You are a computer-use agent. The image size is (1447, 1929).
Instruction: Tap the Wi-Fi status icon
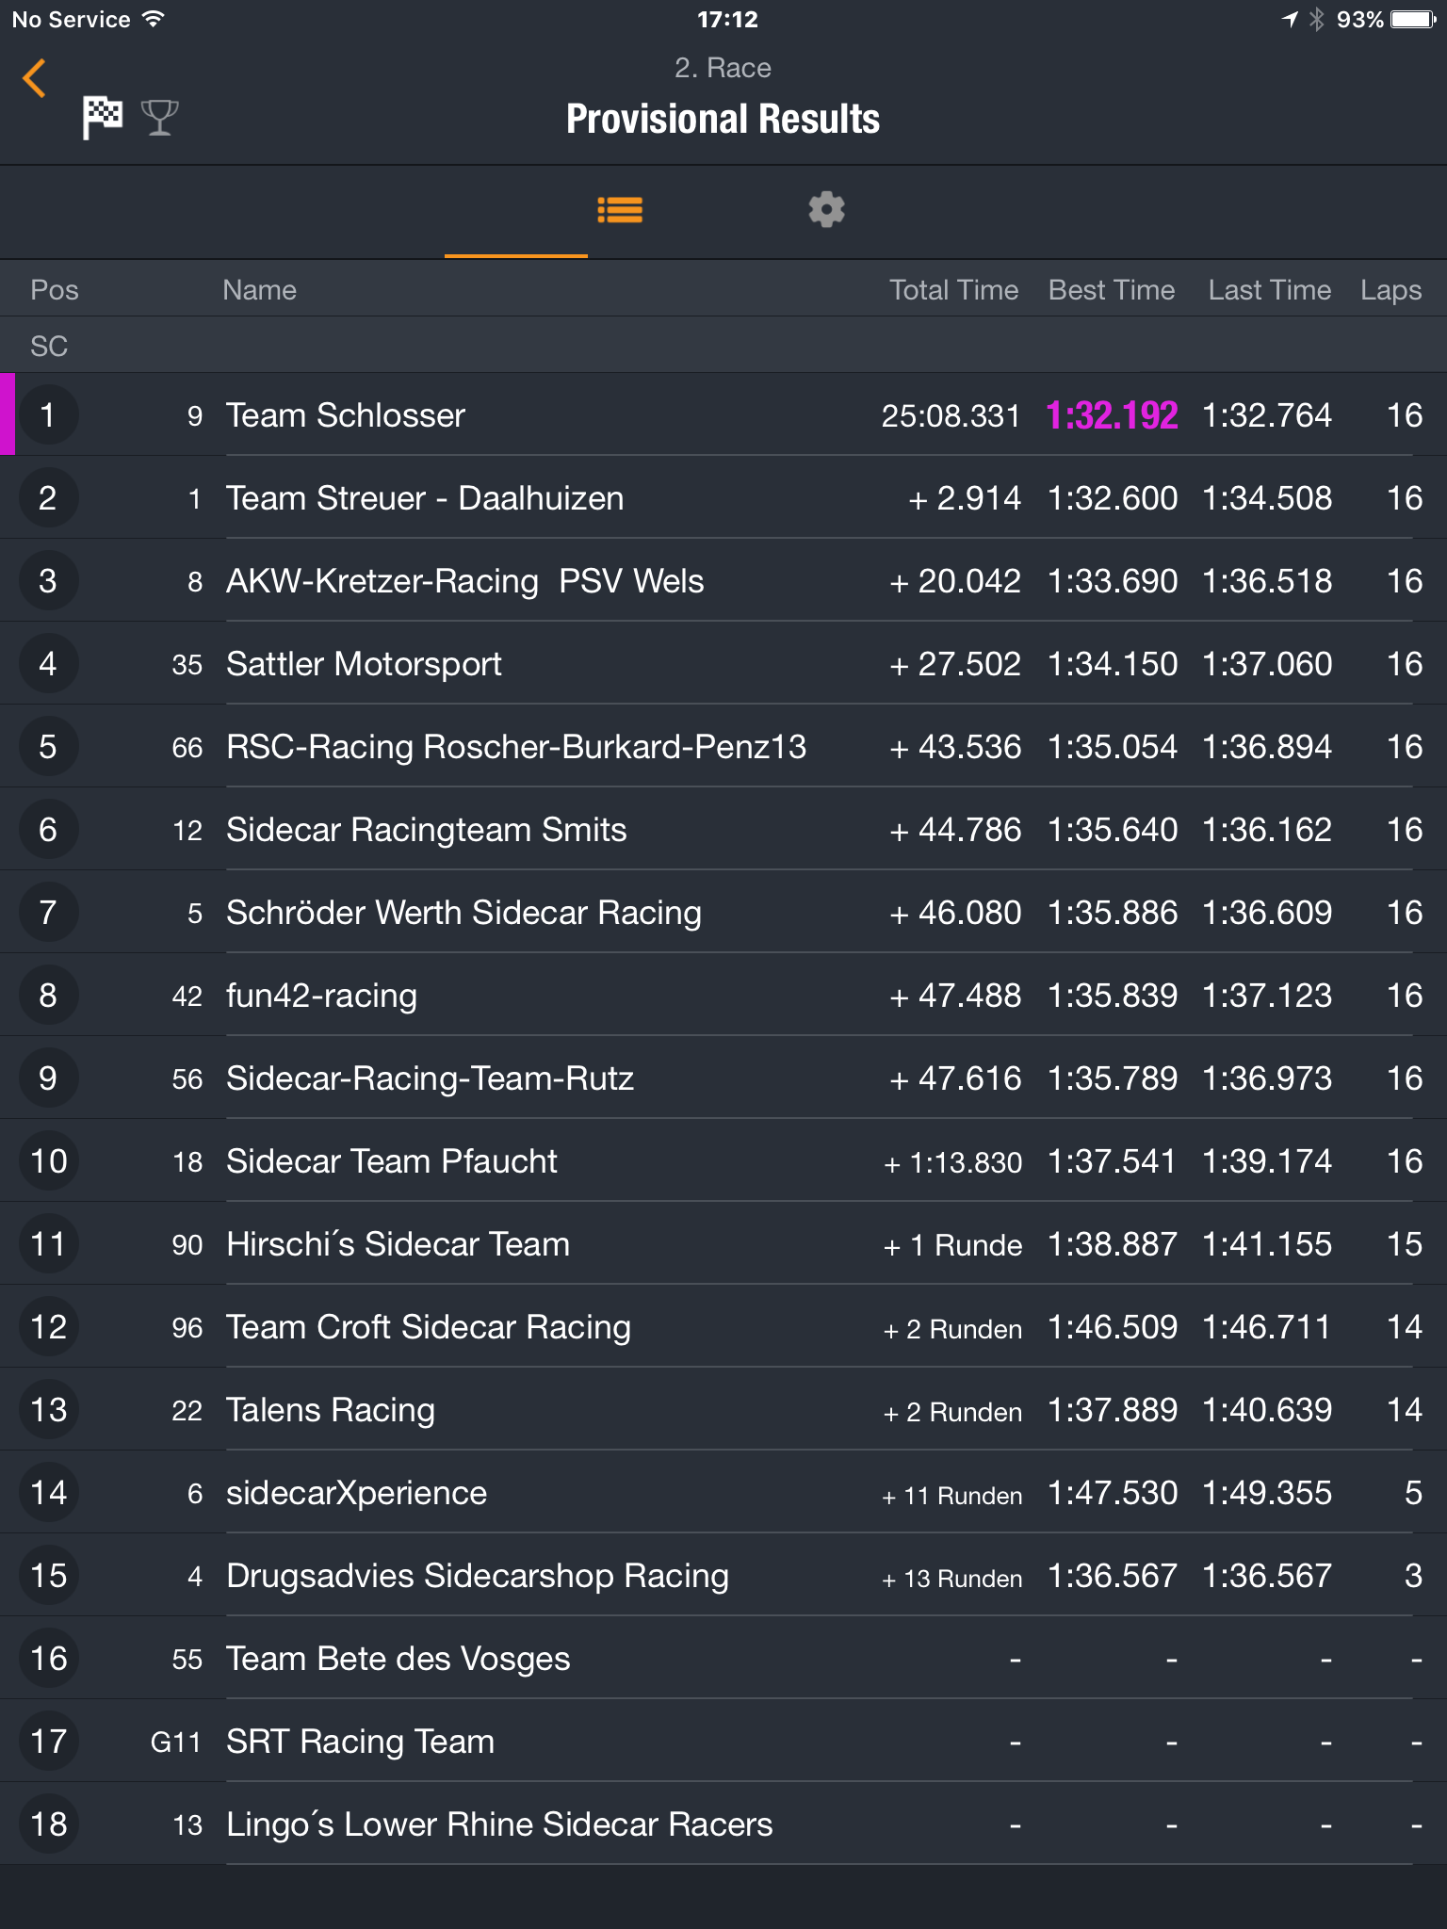[153, 19]
